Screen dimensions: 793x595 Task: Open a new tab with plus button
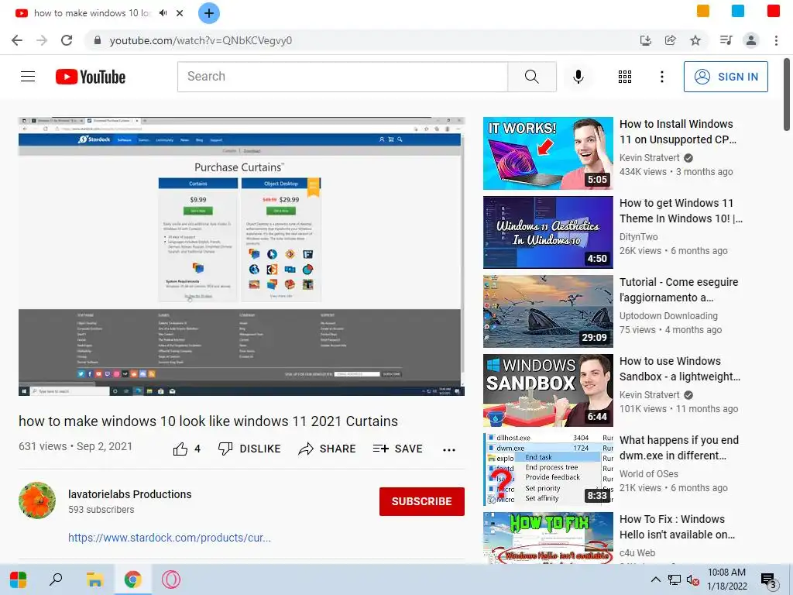click(x=209, y=13)
